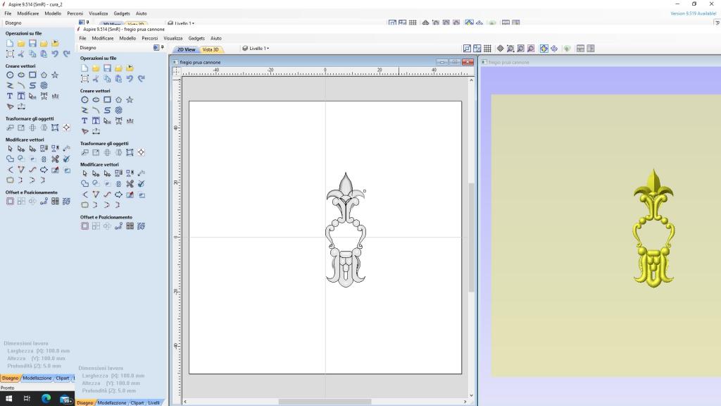This screenshot has width=721, height=406.
Task: Toggle the grid display icon in view toolbar
Action: pos(487,49)
